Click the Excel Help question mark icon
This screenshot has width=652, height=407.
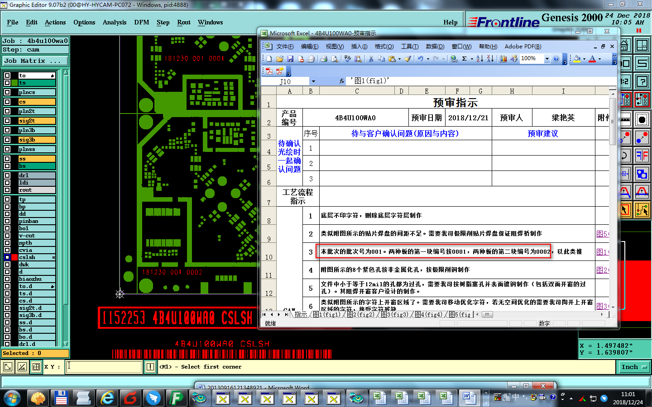[556, 59]
